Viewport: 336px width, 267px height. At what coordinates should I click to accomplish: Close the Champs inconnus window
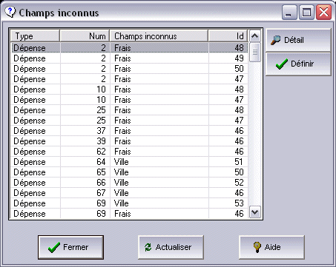click(x=323, y=12)
